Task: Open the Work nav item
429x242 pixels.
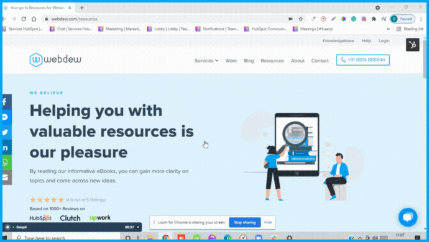Action: [231, 61]
